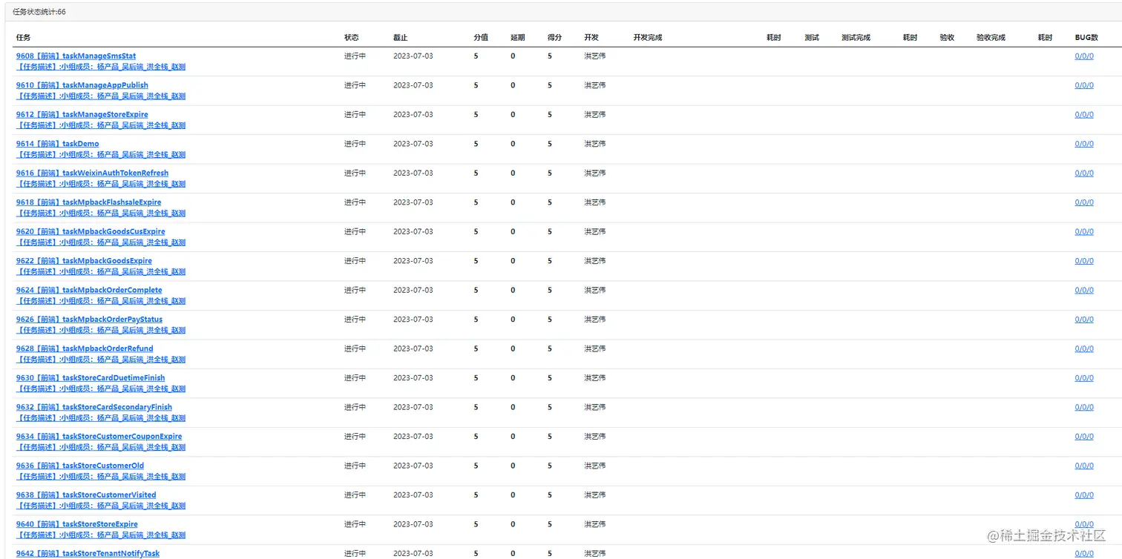Click the 任务状态统计:66 summary text
1122x559 pixels.
[x=39, y=12]
